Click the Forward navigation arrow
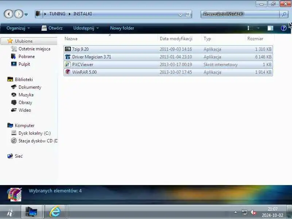The width and height of the screenshot is (292, 219). pyautogui.click(x=19, y=14)
